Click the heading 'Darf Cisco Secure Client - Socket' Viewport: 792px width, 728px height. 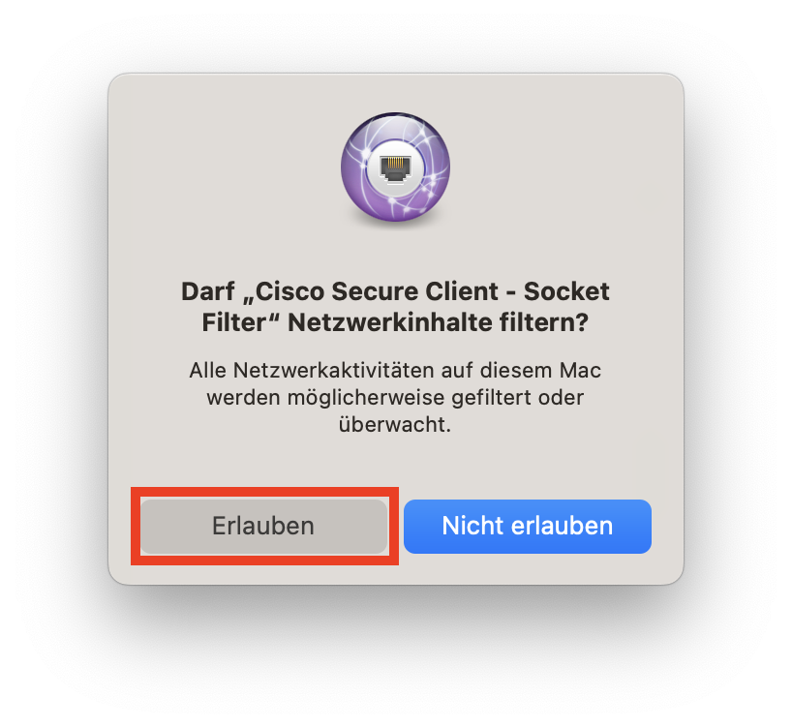(395, 291)
